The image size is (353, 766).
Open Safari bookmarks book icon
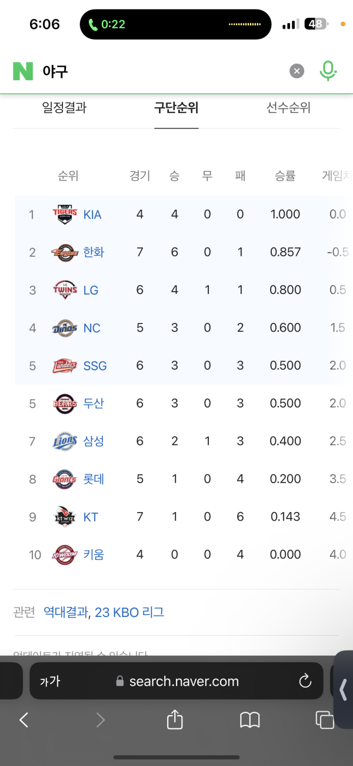point(250,719)
